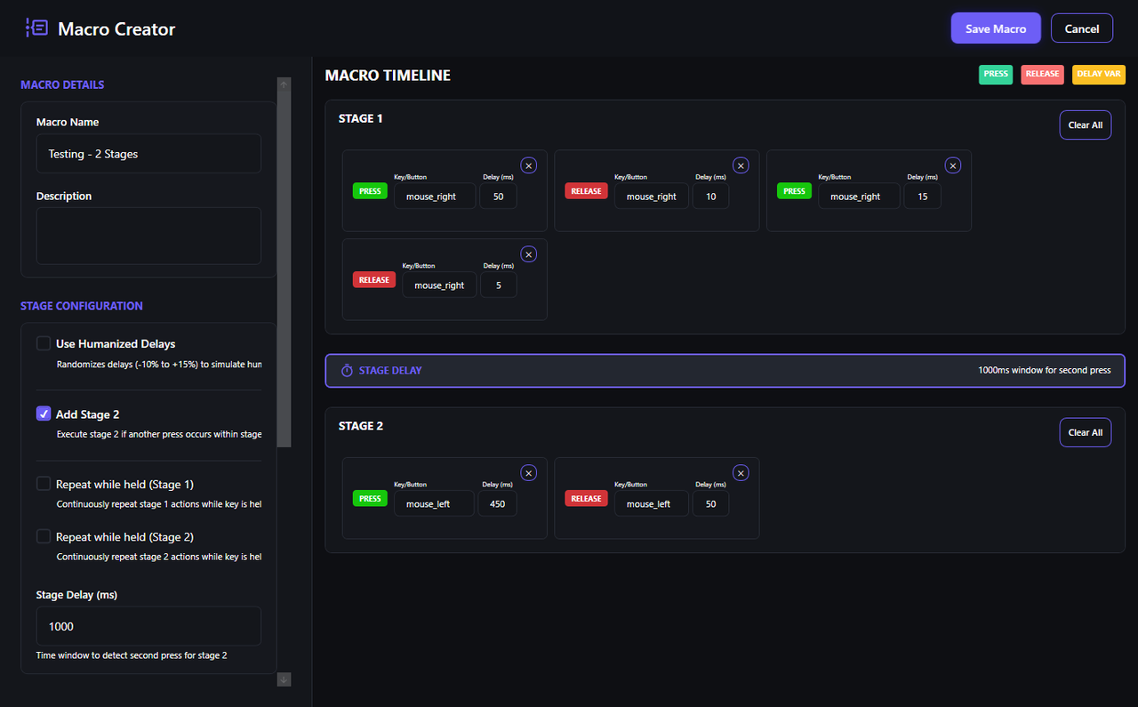Click the Stage Delay stopwatch icon
Image resolution: width=1138 pixels, height=707 pixels.
(x=348, y=370)
